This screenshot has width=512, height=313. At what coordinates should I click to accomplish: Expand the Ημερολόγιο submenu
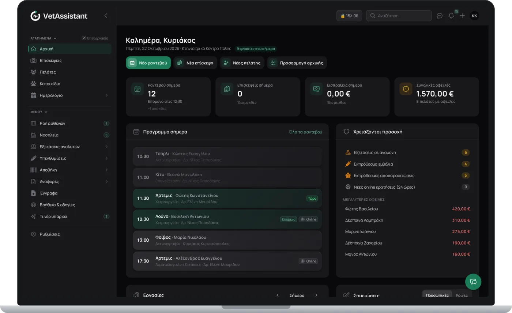tap(106, 95)
